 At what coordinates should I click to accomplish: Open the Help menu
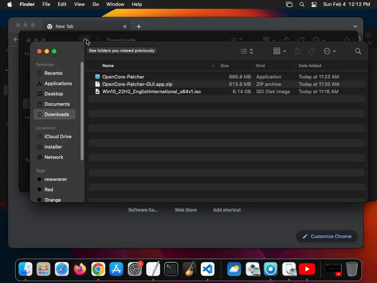137,4
